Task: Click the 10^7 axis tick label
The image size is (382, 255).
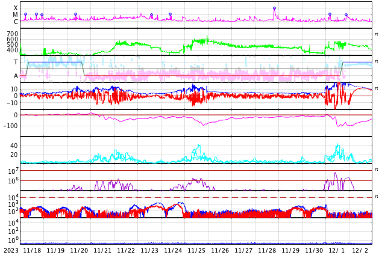Action: coord(13,171)
